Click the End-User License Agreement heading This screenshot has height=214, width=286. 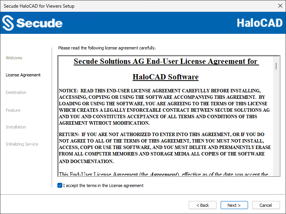click(x=166, y=62)
